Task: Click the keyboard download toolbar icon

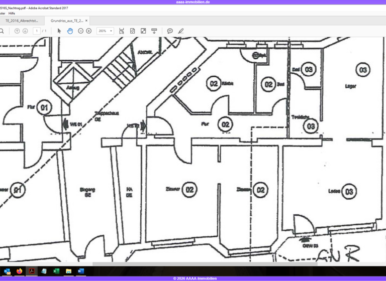Action: (154, 31)
